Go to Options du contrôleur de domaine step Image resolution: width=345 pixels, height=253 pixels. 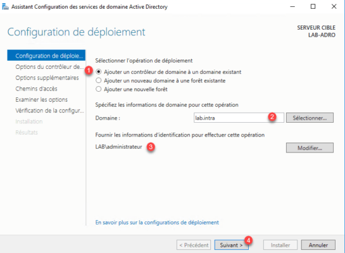coord(49,67)
